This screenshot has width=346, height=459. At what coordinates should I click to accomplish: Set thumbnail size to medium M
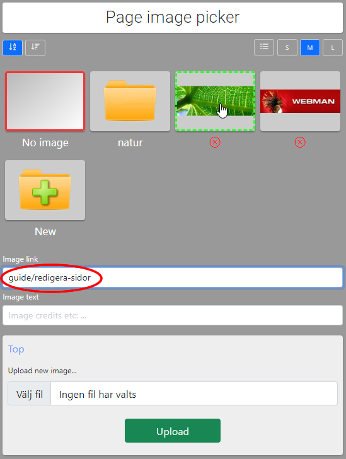[310, 47]
